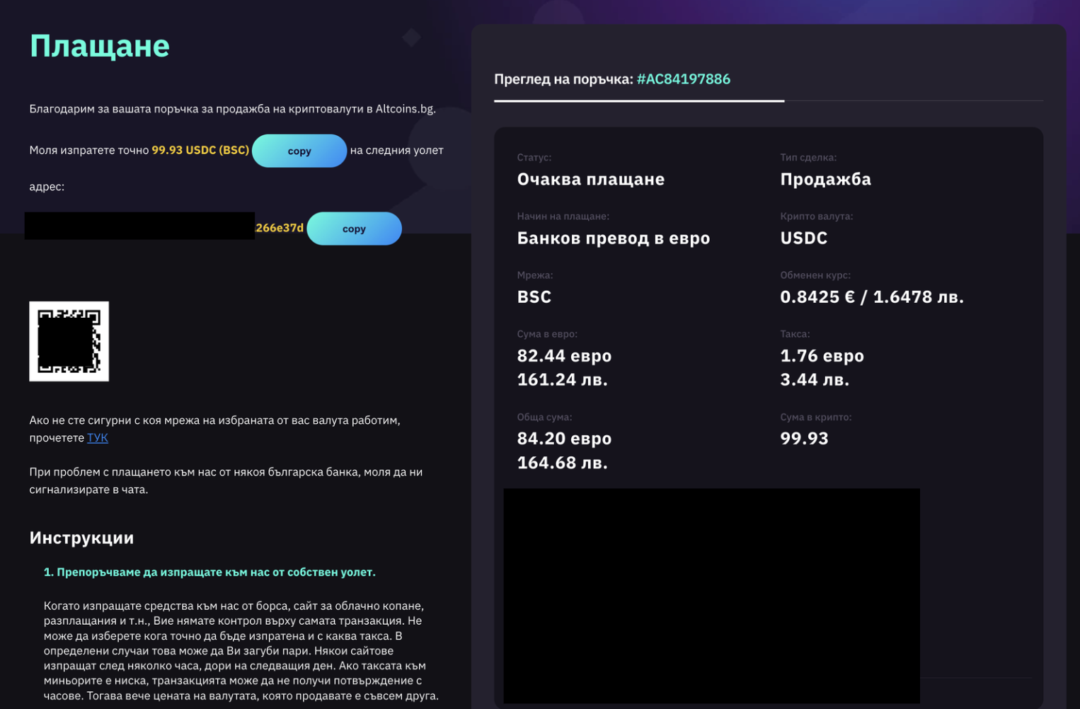Click the wallet address QR code
1080x709 pixels.
tap(69, 341)
